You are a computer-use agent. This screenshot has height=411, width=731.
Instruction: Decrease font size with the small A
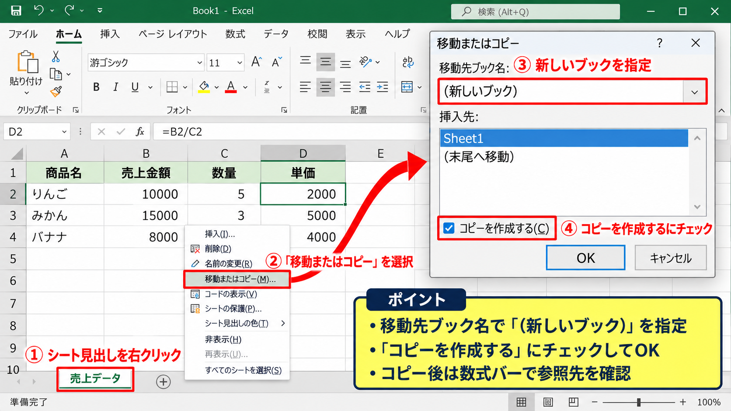click(277, 62)
